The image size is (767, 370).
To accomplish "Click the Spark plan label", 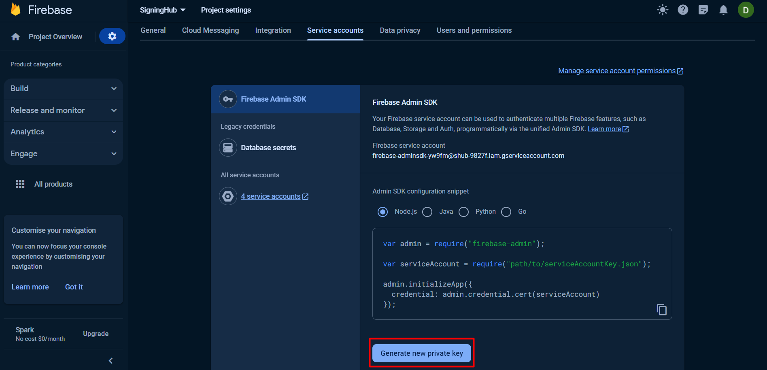I will click(25, 330).
